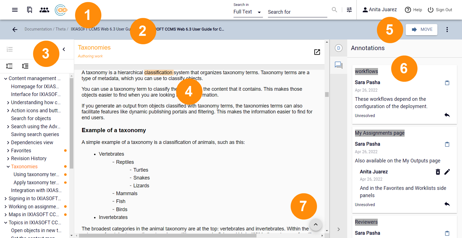
Task: Expand Dependencies view node
Action: coord(8,143)
